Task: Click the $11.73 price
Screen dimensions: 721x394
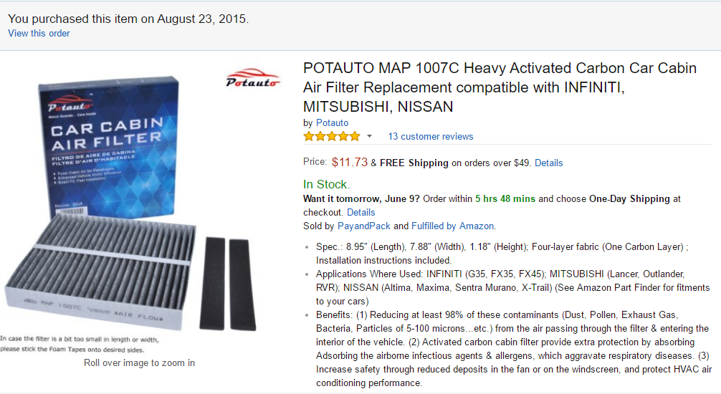Action: pos(350,163)
